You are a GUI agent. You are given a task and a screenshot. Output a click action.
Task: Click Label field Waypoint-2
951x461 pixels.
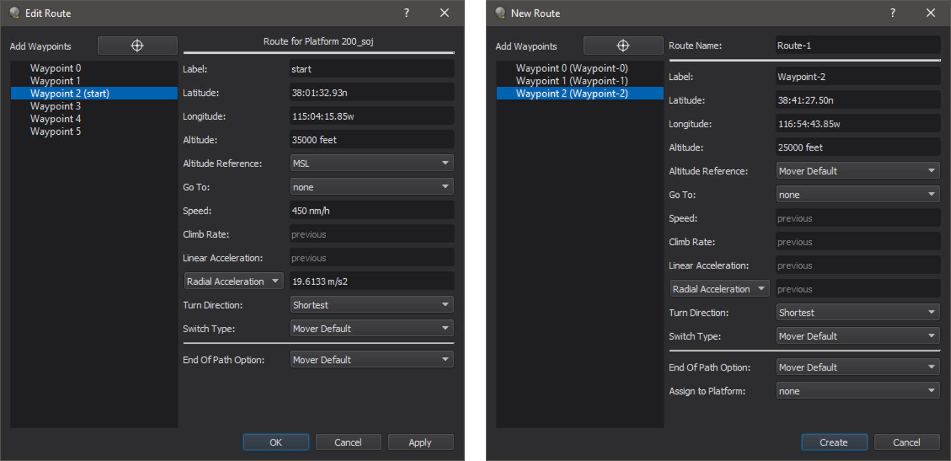click(858, 77)
